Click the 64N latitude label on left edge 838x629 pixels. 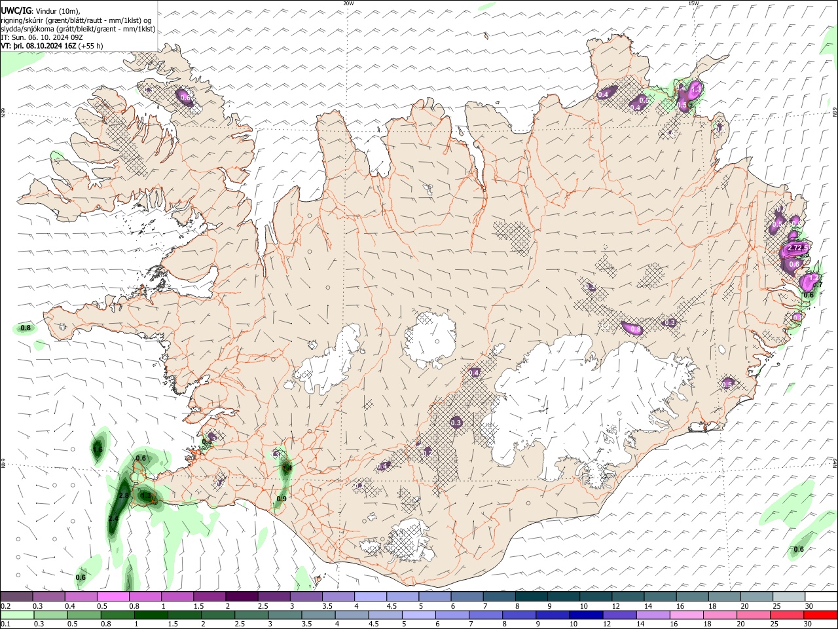click(x=3, y=463)
